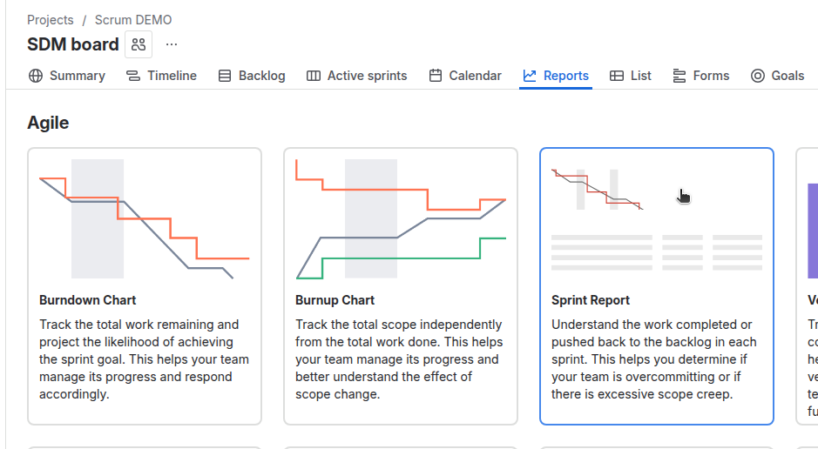Open the more actions ellipsis menu
Viewport: 818px width, 449px height.
172,44
